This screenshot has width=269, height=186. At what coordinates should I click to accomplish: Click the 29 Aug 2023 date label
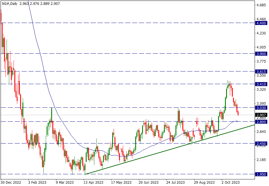(204, 182)
